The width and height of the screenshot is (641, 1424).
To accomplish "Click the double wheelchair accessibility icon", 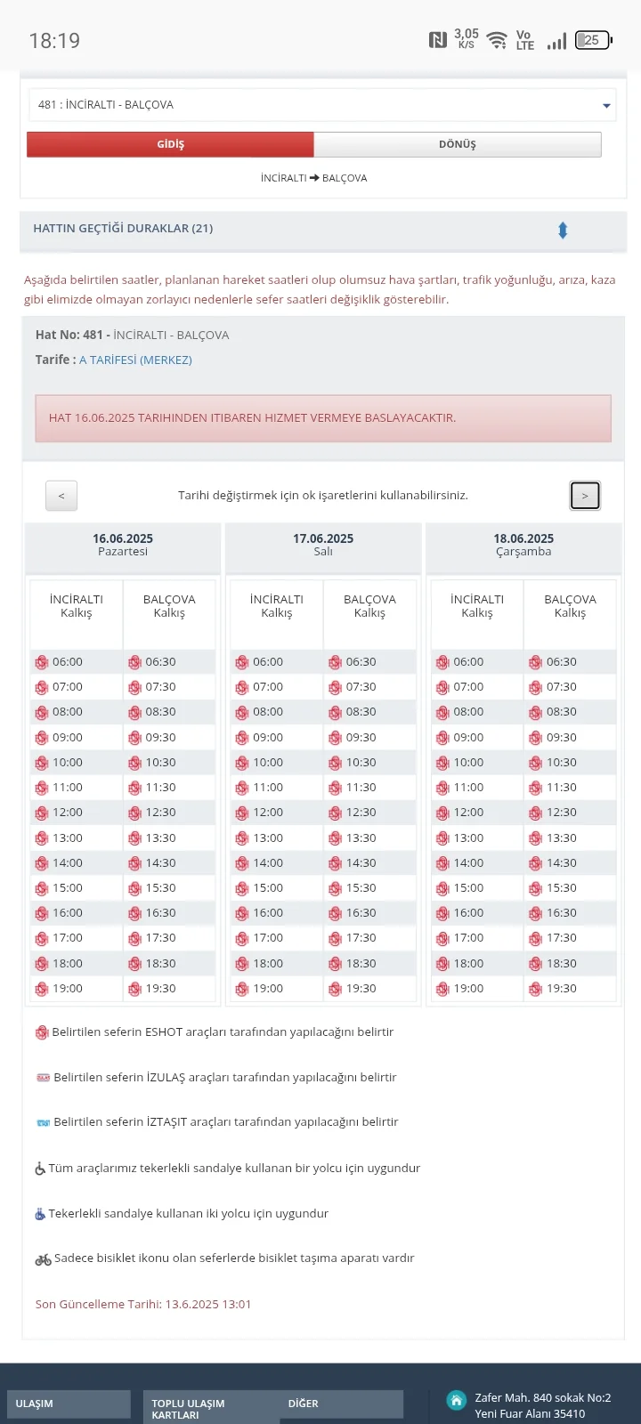I will click(x=40, y=1214).
